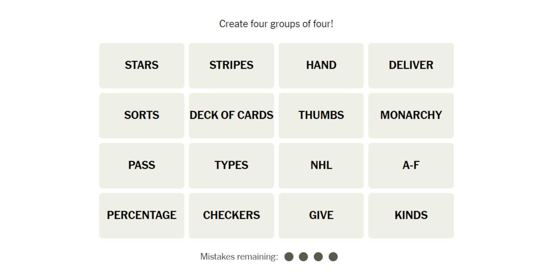
Task: Choose the MONARCHY word tile
Action: [411, 116]
